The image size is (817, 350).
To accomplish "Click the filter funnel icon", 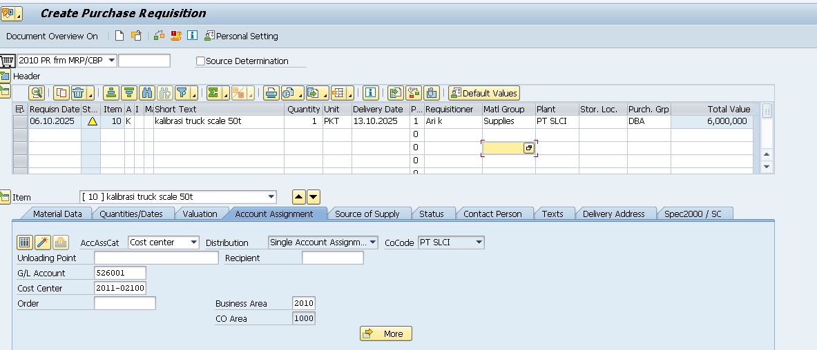I will [x=182, y=93].
